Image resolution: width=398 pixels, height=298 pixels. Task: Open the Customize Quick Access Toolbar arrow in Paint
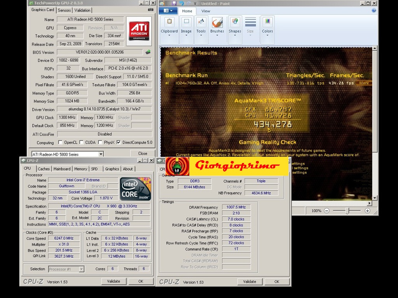195,3
